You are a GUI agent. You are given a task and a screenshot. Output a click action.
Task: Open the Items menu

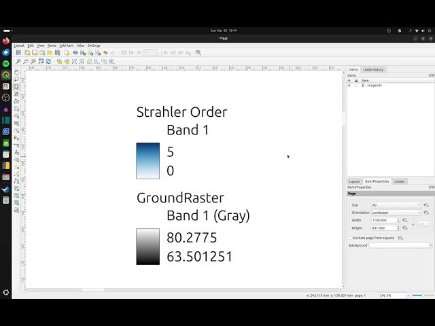[52, 46]
